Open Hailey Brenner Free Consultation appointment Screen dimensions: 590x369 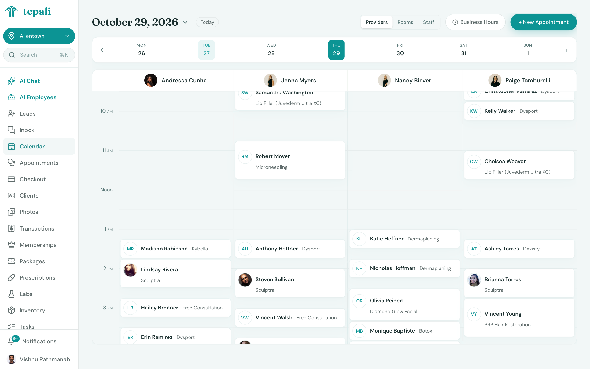(x=175, y=308)
